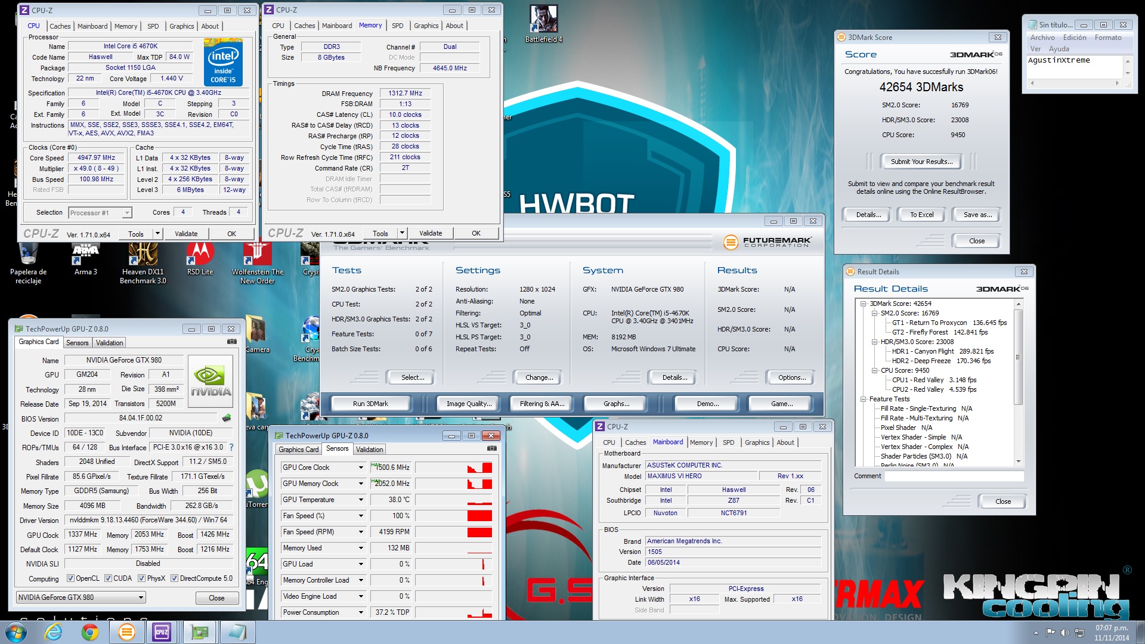This screenshot has width=1145, height=644.
Task: Switch to CPU-Z taskbar icon
Action: (x=162, y=632)
